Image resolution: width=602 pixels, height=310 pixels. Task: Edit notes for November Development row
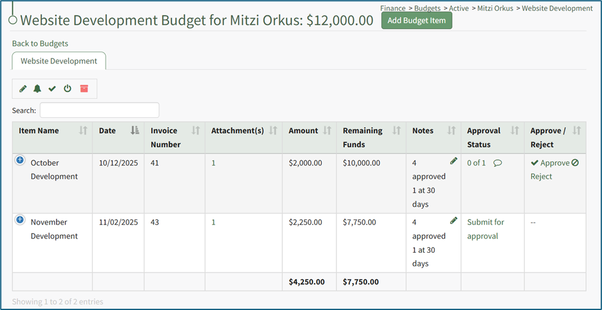(454, 220)
